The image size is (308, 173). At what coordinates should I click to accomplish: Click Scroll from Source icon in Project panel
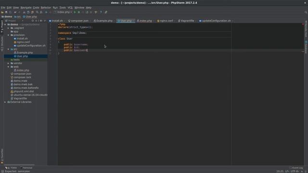click(x=33, y=21)
